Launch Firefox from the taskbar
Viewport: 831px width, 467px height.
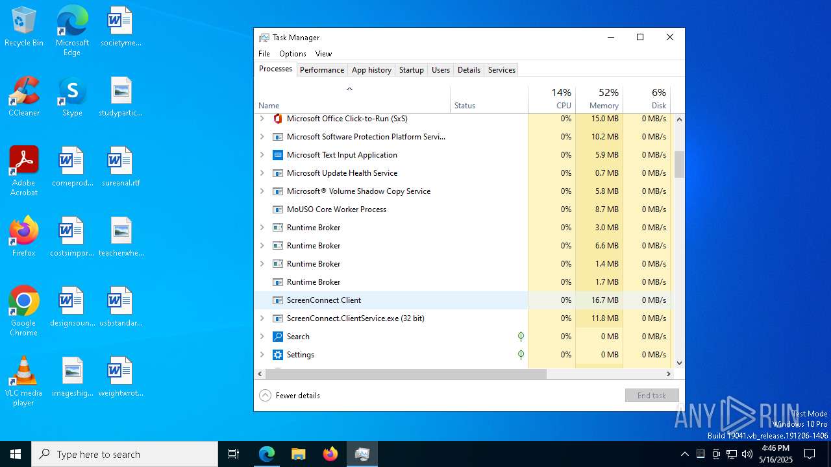[330, 454]
